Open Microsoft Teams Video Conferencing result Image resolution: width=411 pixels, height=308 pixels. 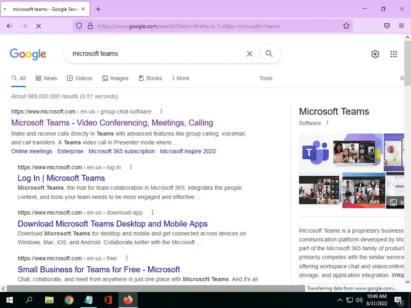(x=112, y=123)
